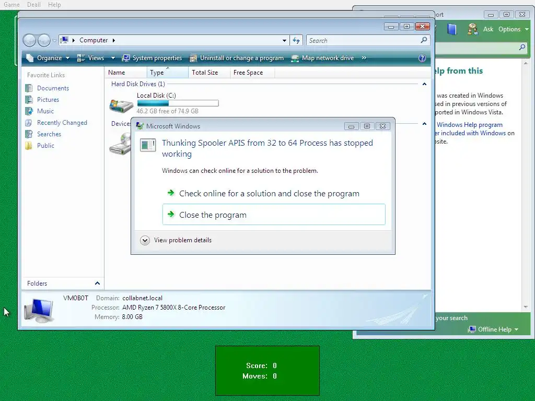This screenshot has width=535, height=401.
Task: Sort by the Type column header
Action: (168, 72)
